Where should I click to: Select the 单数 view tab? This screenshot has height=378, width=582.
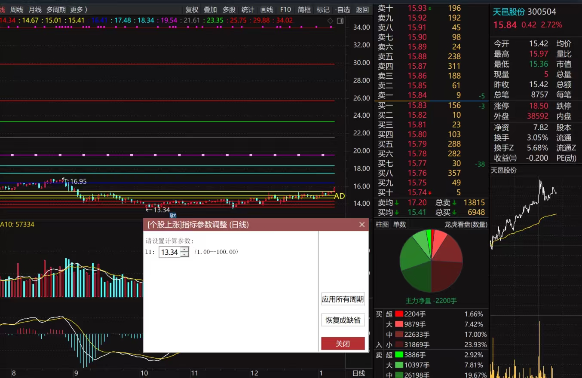click(x=399, y=225)
